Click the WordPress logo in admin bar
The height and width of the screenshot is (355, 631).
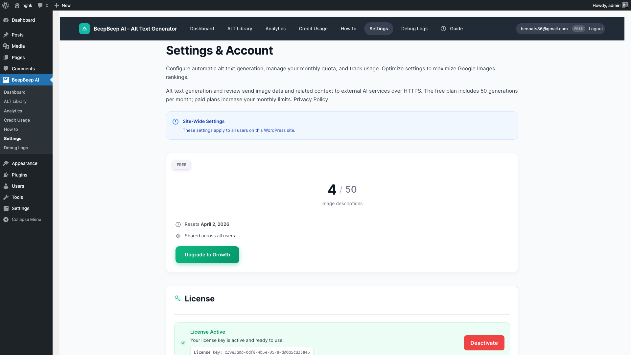pos(6,5)
